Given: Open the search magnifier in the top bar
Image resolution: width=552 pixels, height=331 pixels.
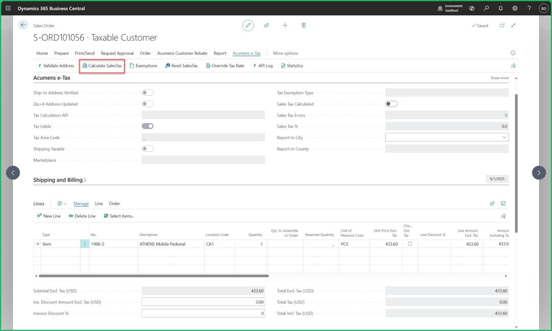Looking at the screenshot, I should point(486,8).
